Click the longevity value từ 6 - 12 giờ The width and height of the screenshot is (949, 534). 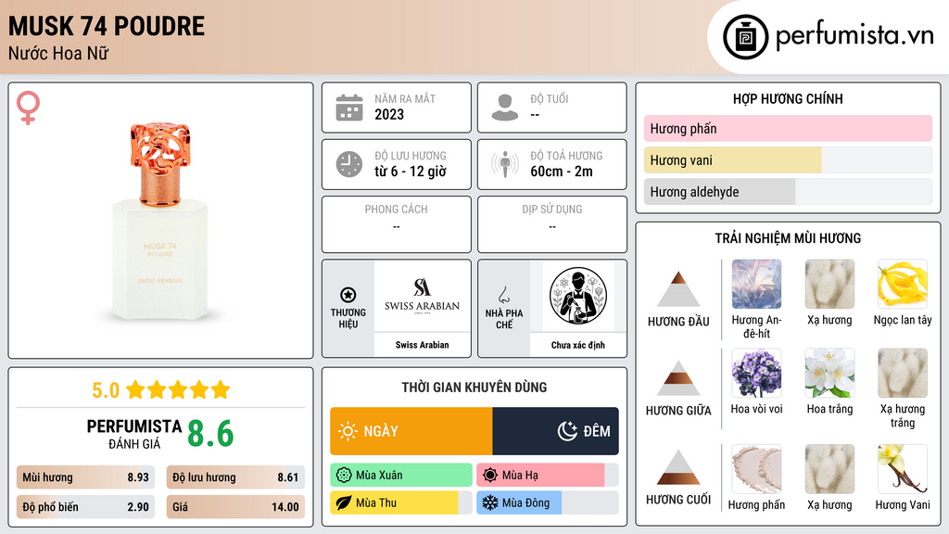point(411,172)
